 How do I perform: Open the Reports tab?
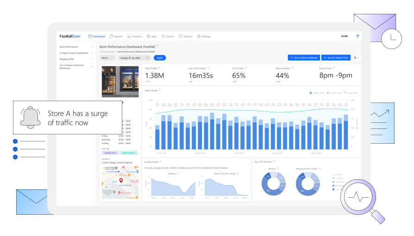tap(116, 36)
